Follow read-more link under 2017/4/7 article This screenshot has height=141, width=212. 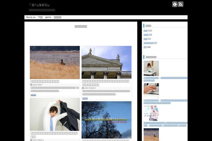tap(33, 95)
